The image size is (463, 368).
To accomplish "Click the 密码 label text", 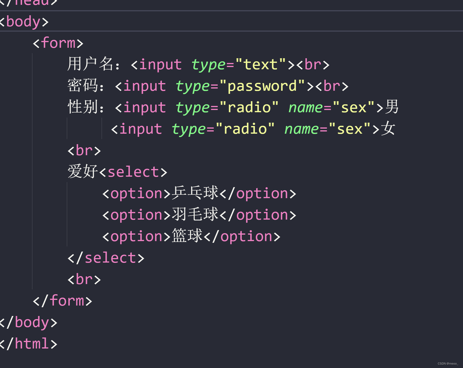I will pos(82,86).
